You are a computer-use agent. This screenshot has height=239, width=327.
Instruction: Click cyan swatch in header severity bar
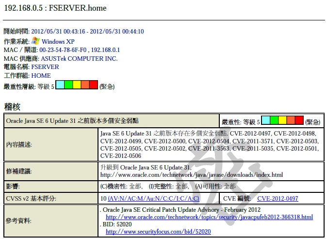tap(60, 85)
